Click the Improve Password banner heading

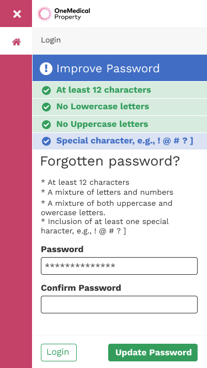[108, 68]
